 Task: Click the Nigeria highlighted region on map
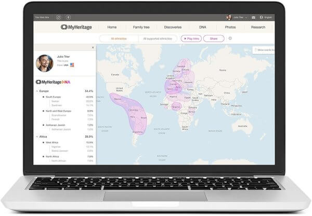176,107
